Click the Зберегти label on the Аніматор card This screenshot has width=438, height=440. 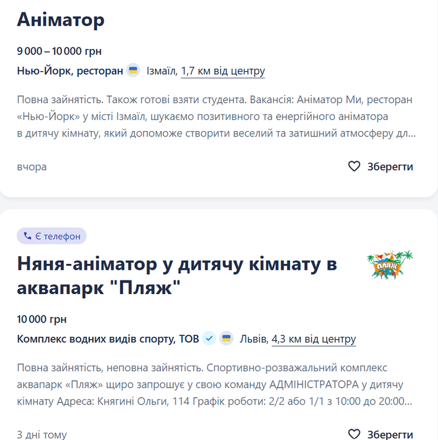390,167
